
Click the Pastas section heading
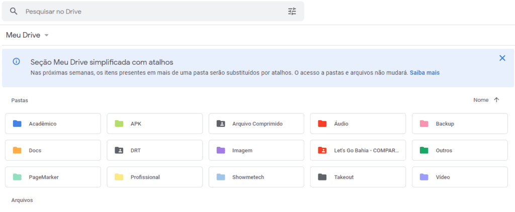point(20,100)
